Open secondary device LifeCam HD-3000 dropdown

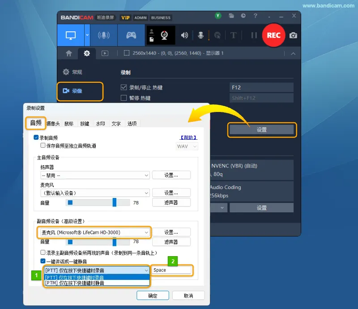[95, 232]
